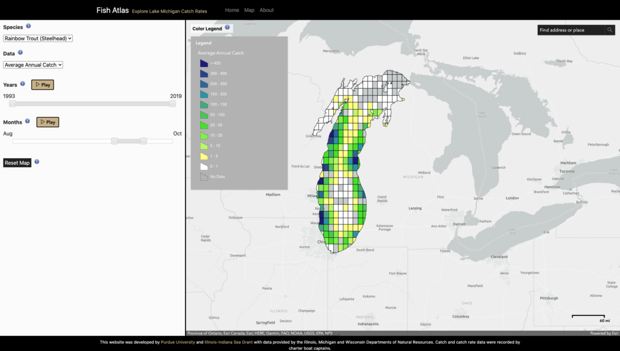Open the Species dropdown

point(38,38)
